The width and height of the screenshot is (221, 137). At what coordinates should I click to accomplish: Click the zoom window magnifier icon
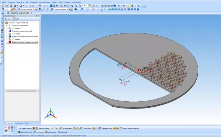[x=72, y=6]
